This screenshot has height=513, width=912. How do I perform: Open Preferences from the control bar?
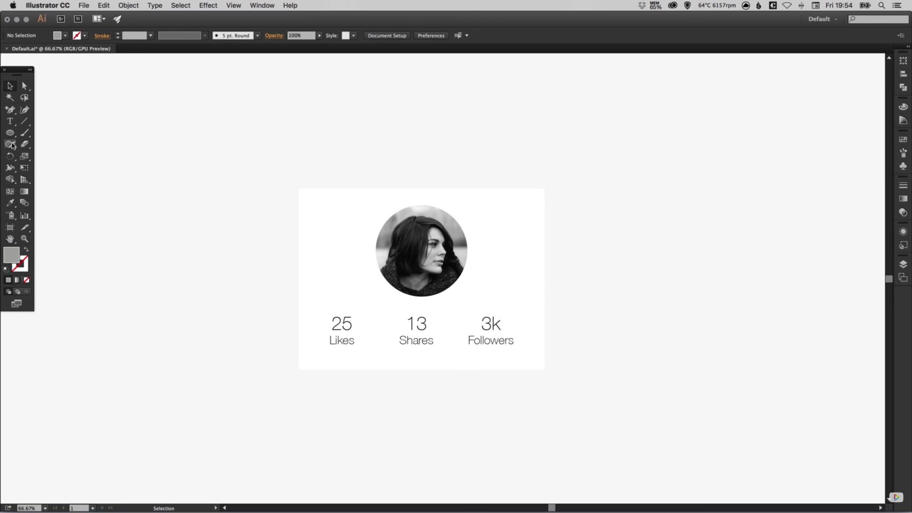pyautogui.click(x=430, y=35)
